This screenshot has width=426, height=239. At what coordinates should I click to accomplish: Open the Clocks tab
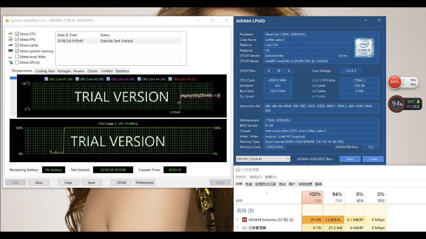pyautogui.click(x=92, y=71)
